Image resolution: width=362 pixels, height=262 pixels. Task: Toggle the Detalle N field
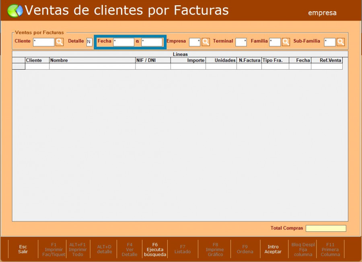click(89, 42)
